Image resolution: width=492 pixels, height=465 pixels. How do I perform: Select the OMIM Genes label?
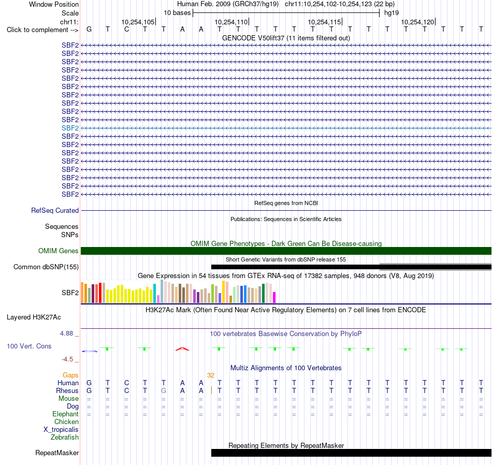pos(58,251)
